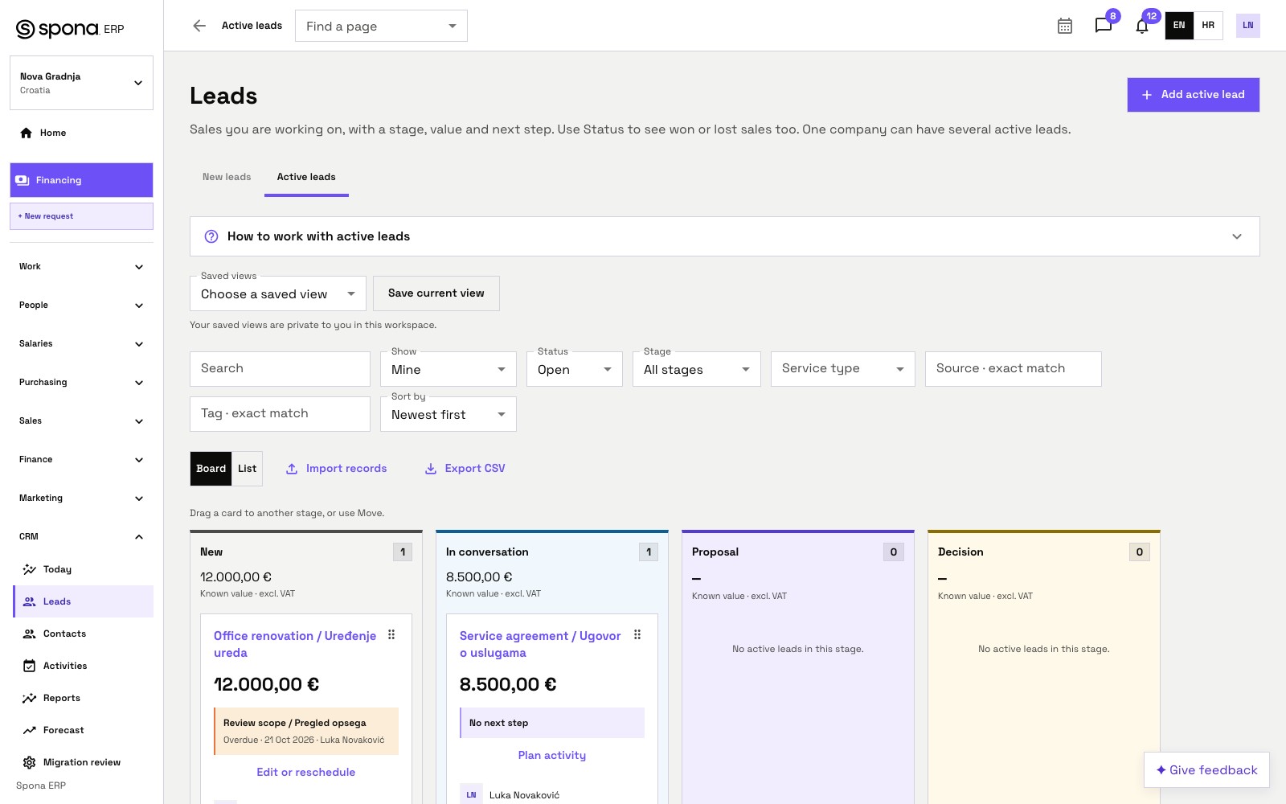Open Activities in the CRM menu

tap(84, 666)
